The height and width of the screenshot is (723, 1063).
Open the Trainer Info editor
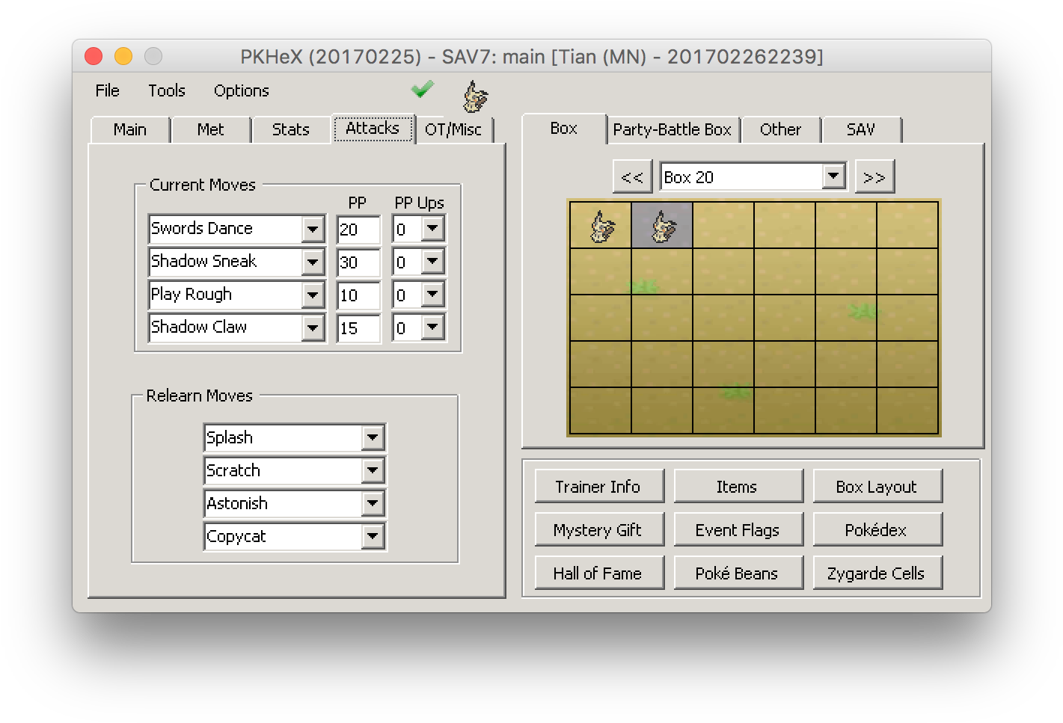pyautogui.click(x=598, y=486)
